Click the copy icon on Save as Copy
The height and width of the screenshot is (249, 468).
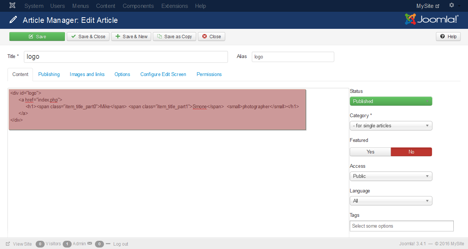tap(160, 36)
